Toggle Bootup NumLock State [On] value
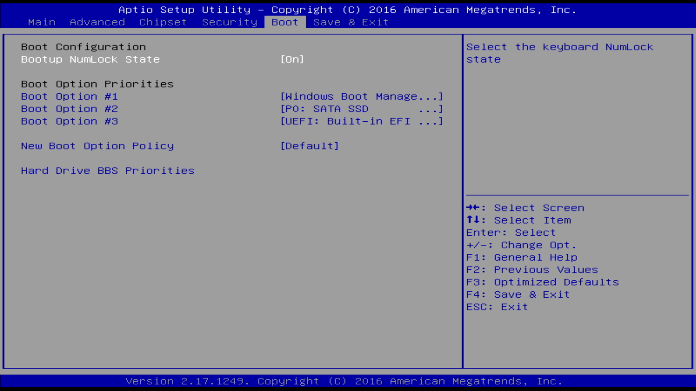The height and width of the screenshot is (391, 696). pyautogui.click(x=292, y=59)
